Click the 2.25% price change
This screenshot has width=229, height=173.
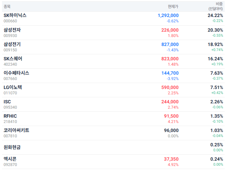pos(173,93)
